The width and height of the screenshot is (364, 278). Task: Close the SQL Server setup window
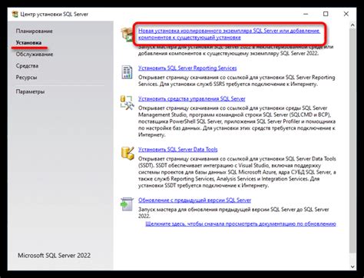point(346,14)
